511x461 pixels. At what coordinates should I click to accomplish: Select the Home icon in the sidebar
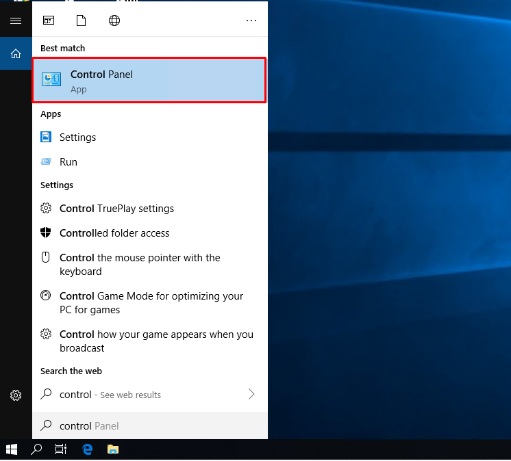(16, 53)
